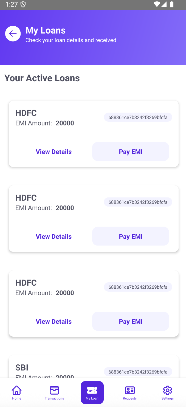View Details of first HDFC loan
The height and width of the screenshot is (407, 186).
54,152
